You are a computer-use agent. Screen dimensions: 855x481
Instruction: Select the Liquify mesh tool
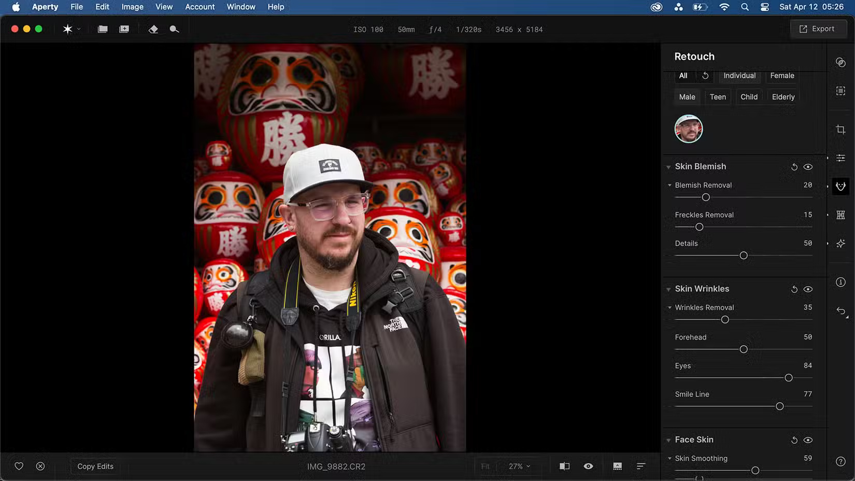840,215
